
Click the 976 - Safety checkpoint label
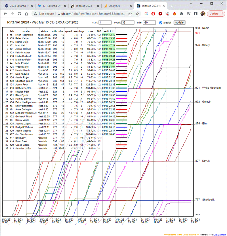tap(203, 45)
